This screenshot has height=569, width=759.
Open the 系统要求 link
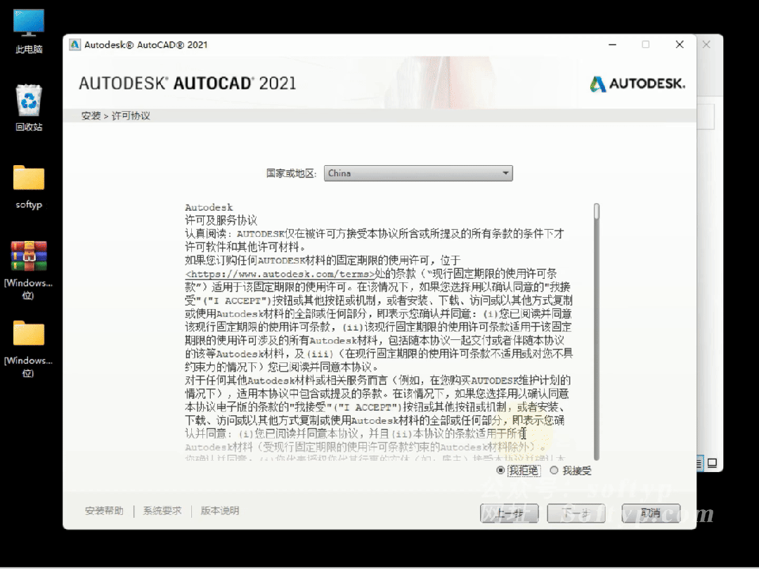tap(162, 511)
